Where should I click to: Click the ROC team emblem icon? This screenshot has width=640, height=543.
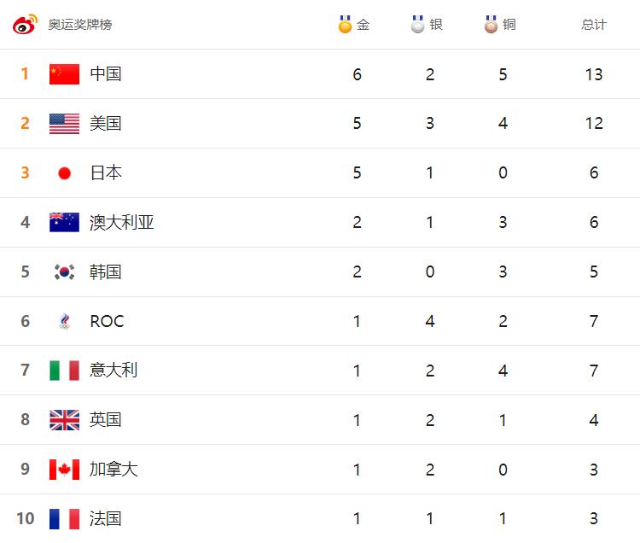(65, 321)
